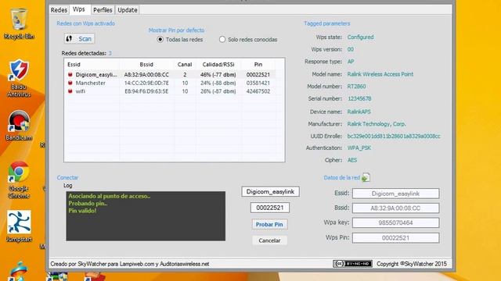Launch Google Chrome desktop shortcut
Screen dimensions: 501x281
point(19,180)
